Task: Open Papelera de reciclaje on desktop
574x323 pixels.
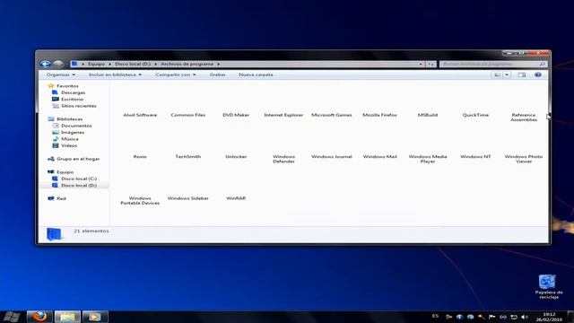Action: click(x=548, y=287)
